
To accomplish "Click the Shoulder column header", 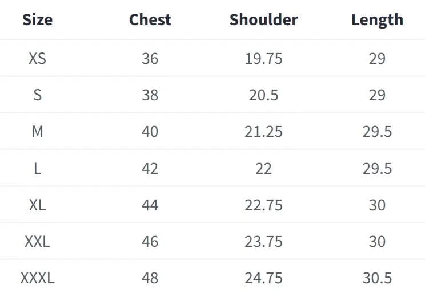I will tap(263, 20).
